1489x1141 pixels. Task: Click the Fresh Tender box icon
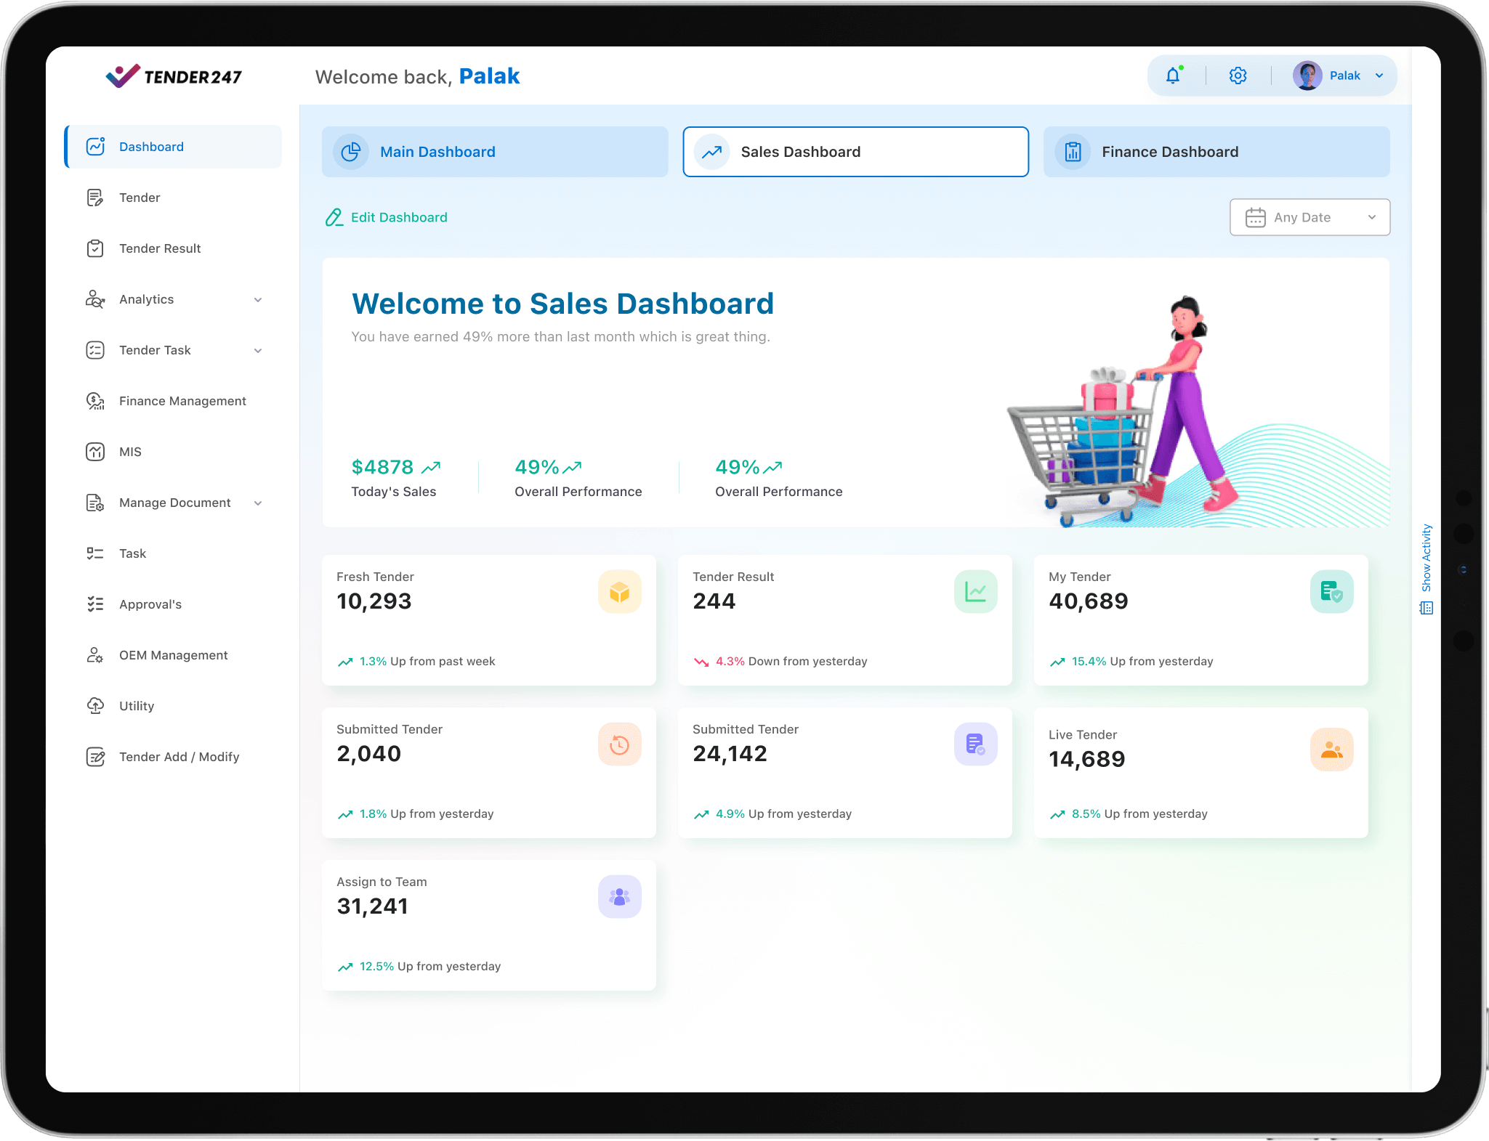point(619,592)
